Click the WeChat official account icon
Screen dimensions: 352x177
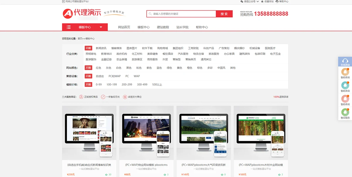(242, 1)
